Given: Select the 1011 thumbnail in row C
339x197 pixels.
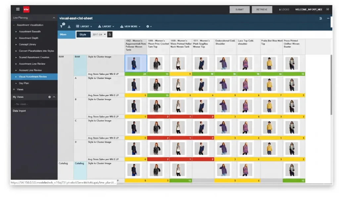Looking at the screenshot, I should pos(201,127).
